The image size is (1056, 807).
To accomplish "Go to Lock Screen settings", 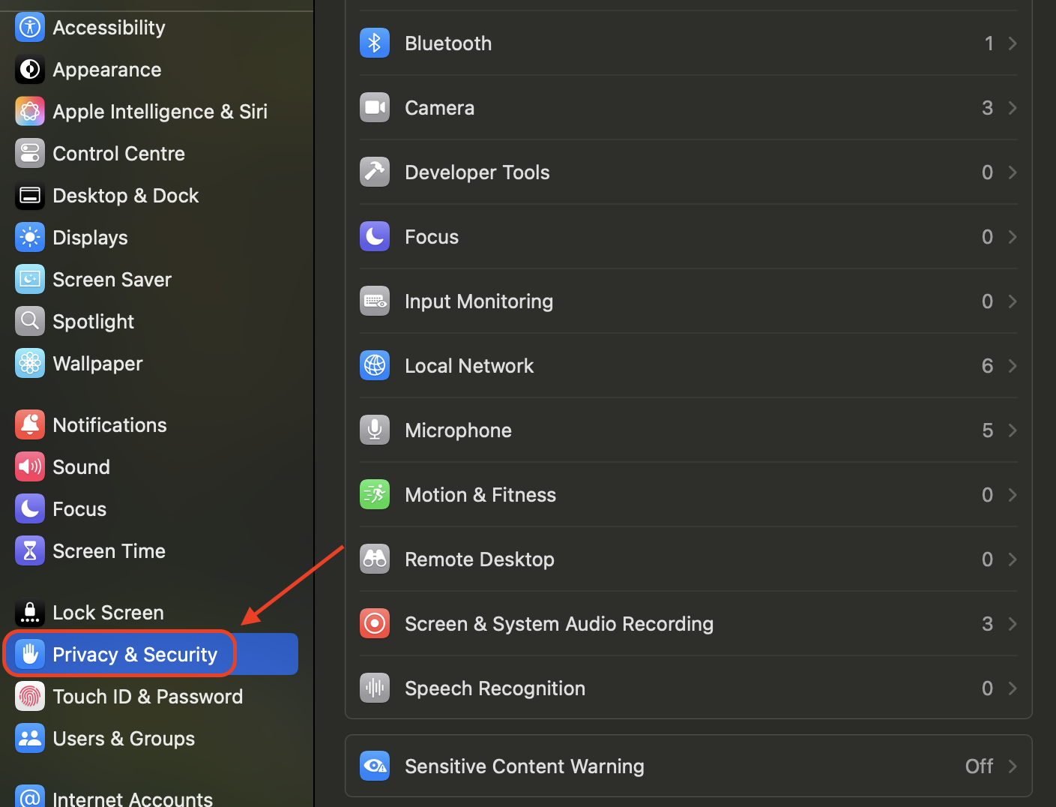I will (108, 612).
